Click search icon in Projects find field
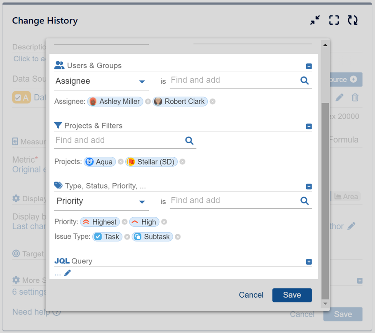Screen dimensions: 375x333 [189, 141]
